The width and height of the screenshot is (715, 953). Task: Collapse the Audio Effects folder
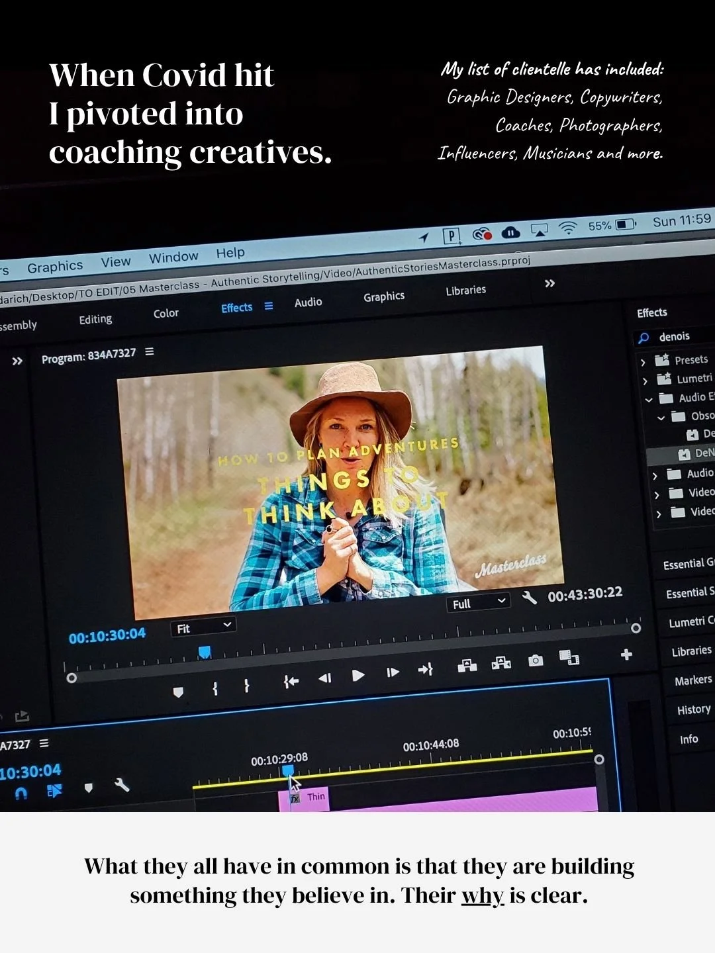649,400
